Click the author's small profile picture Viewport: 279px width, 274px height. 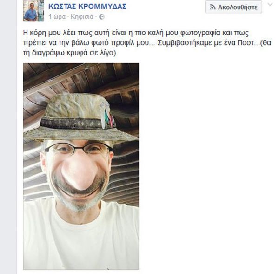[x=33, y=11]
